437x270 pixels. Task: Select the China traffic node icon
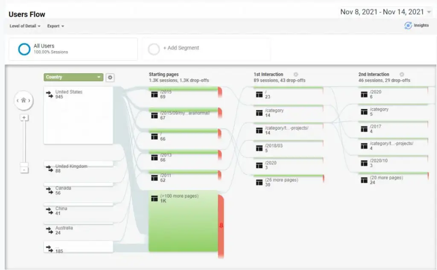click(x=50, y=211)
